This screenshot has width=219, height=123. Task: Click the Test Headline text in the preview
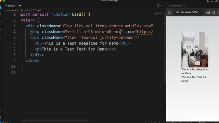coord(194,71)
